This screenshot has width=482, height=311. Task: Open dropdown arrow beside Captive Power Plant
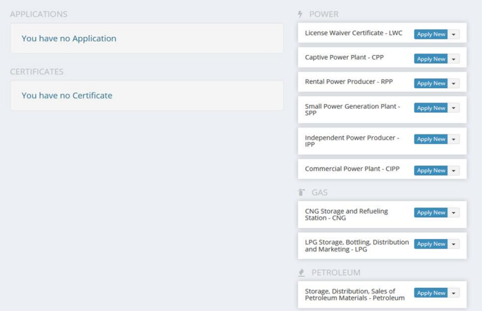tap(454, 59)
